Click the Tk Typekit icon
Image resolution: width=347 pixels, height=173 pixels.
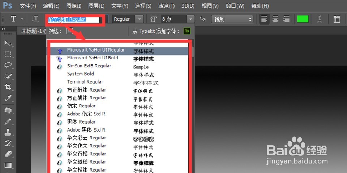pos(187,31)
